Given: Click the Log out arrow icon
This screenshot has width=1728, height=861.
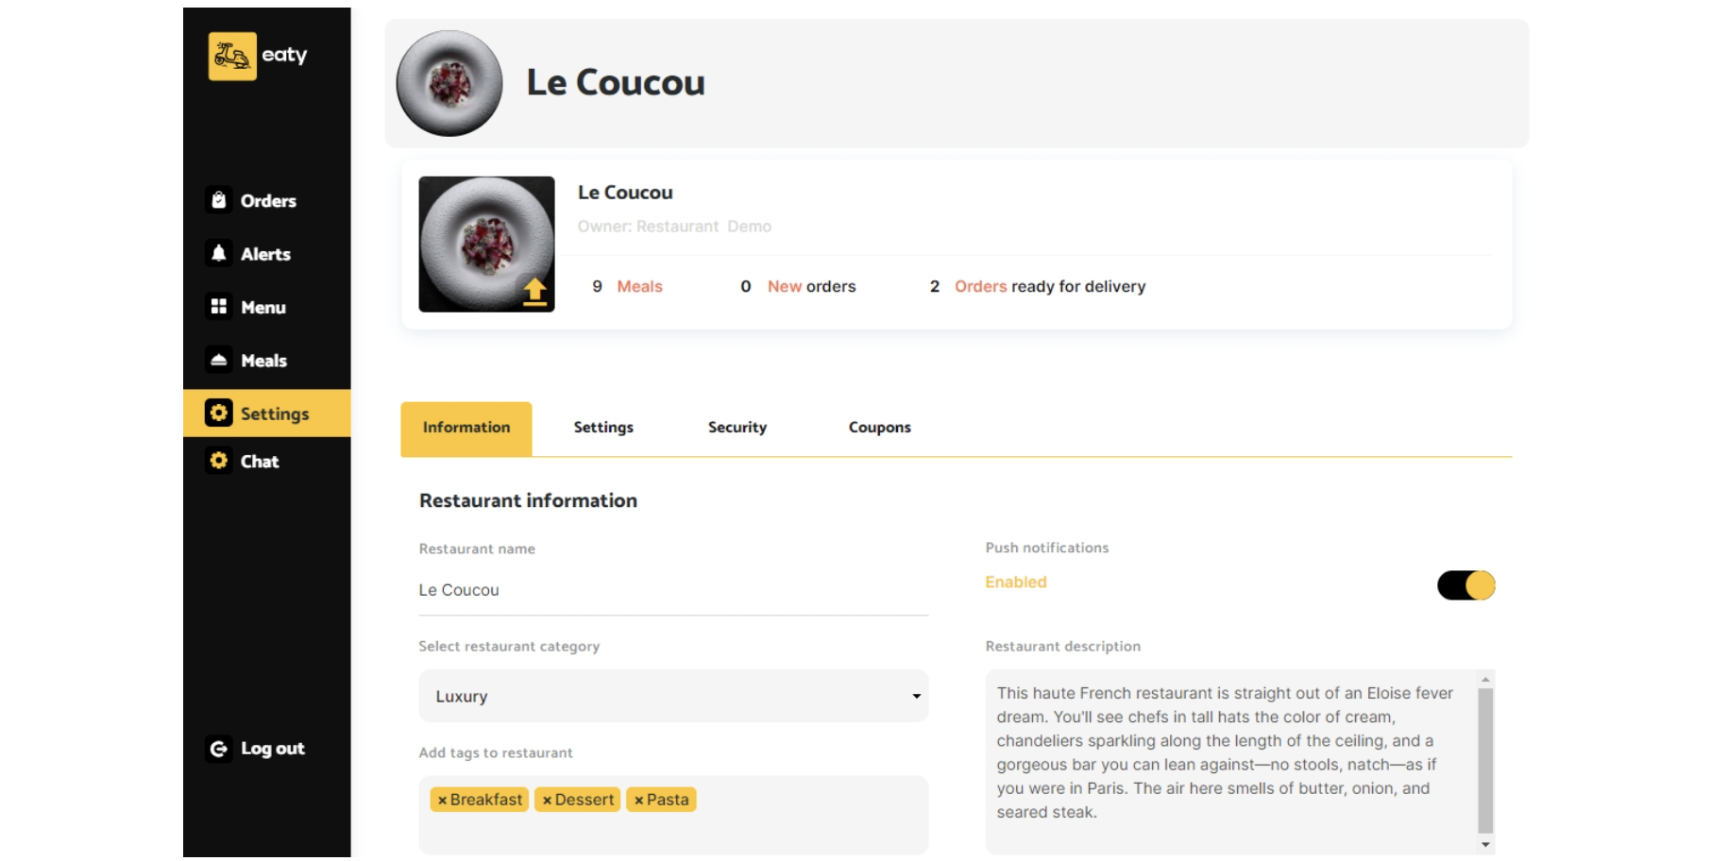Looking at the screenshot, I should 219,749.
